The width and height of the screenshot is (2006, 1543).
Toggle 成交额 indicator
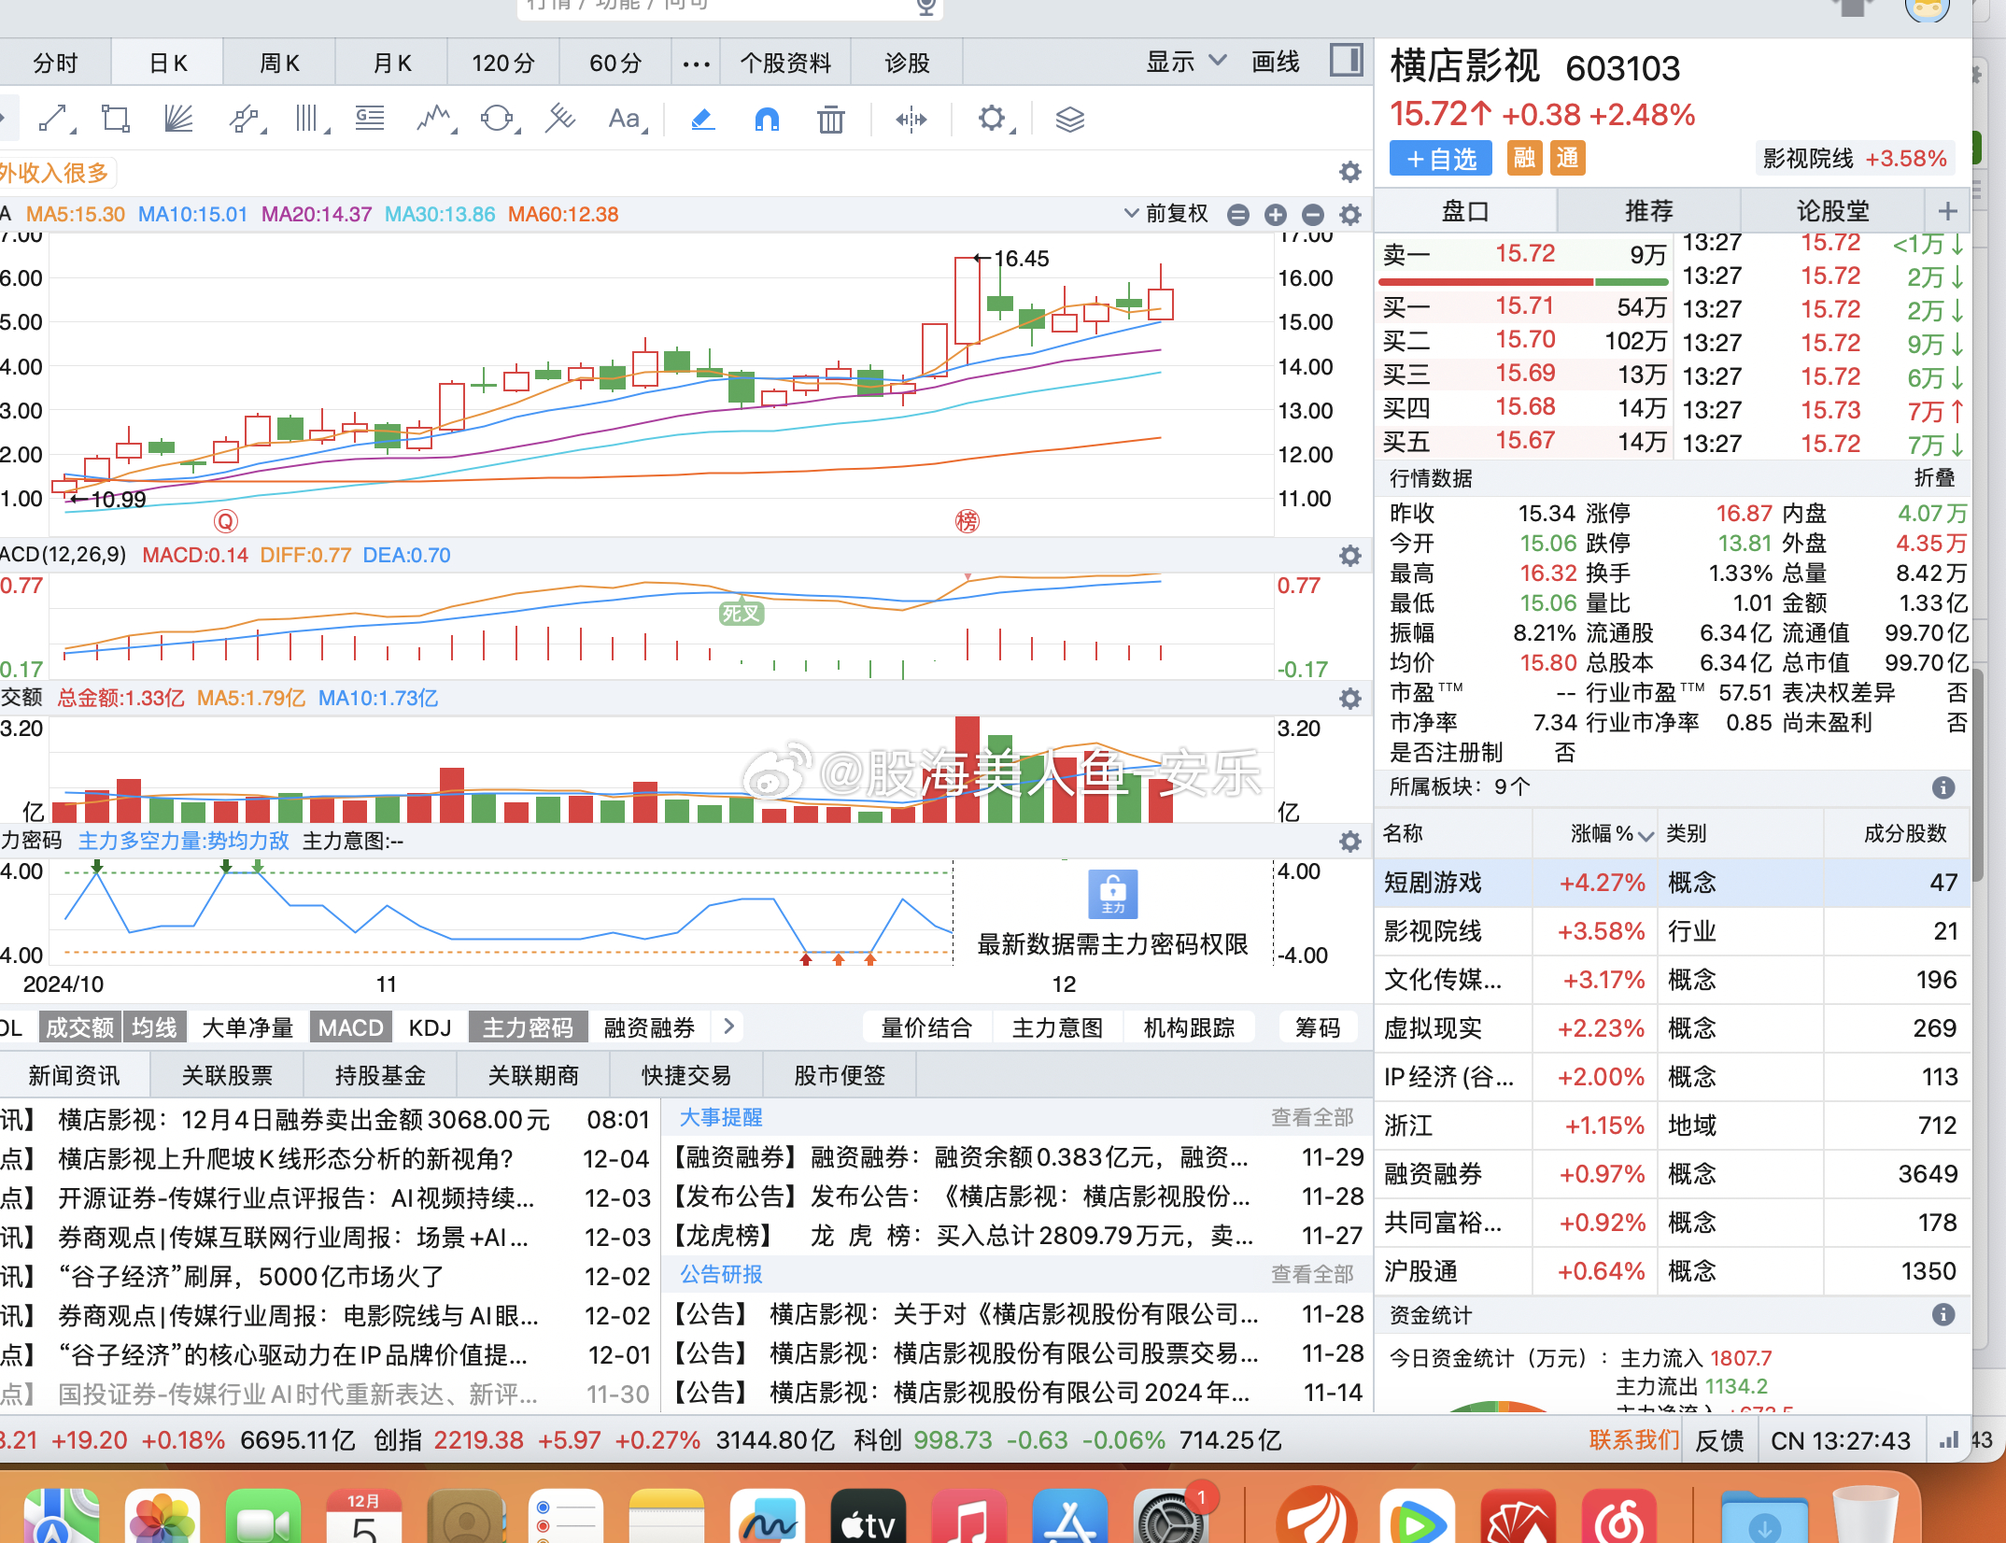80,1027
